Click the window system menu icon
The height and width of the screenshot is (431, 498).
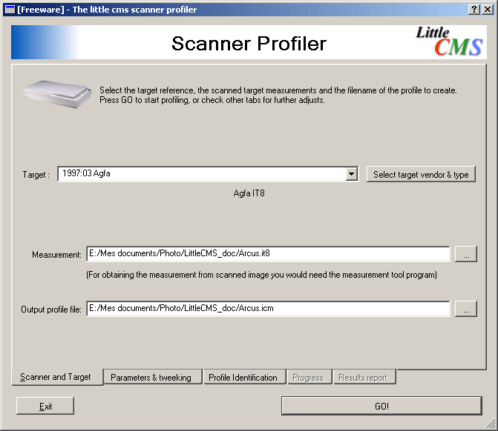click(10, 10)
